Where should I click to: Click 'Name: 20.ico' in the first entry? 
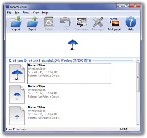[36, 65]
